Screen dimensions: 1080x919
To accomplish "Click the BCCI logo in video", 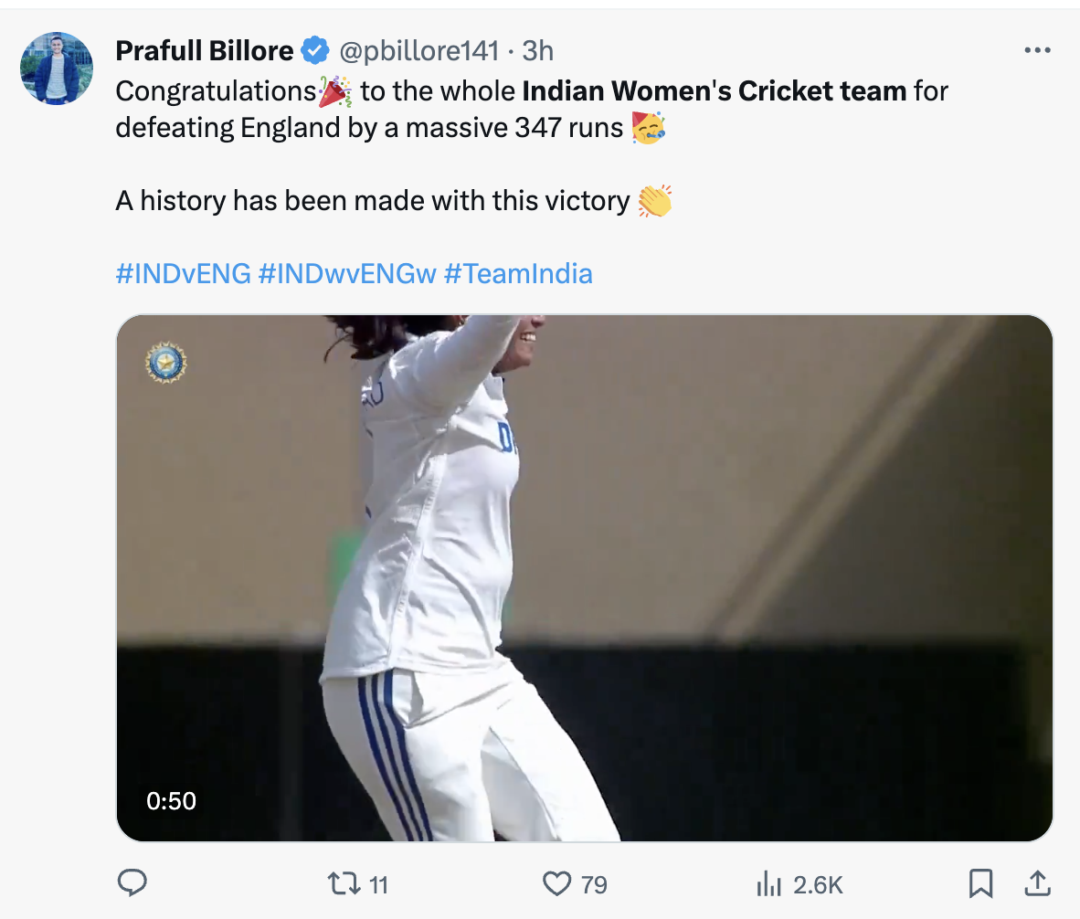I will [x=165, y=364].
